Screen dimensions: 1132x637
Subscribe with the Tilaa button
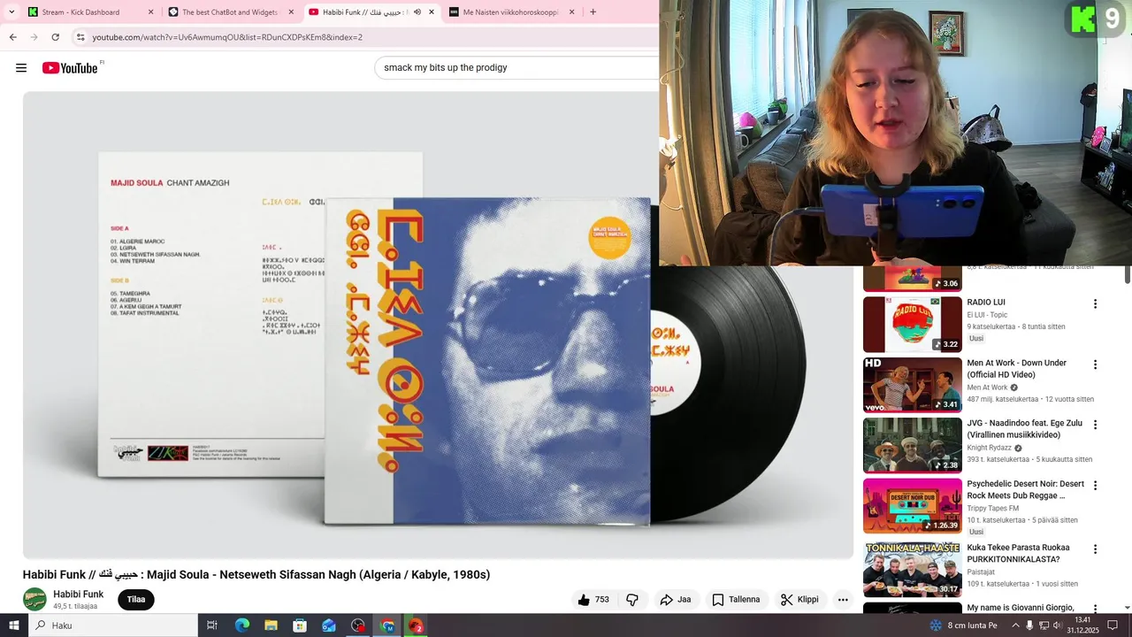(x=136, y=600)
